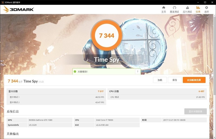
Task: Click the orange 比较联机结果 button
Action: [194, 80]
